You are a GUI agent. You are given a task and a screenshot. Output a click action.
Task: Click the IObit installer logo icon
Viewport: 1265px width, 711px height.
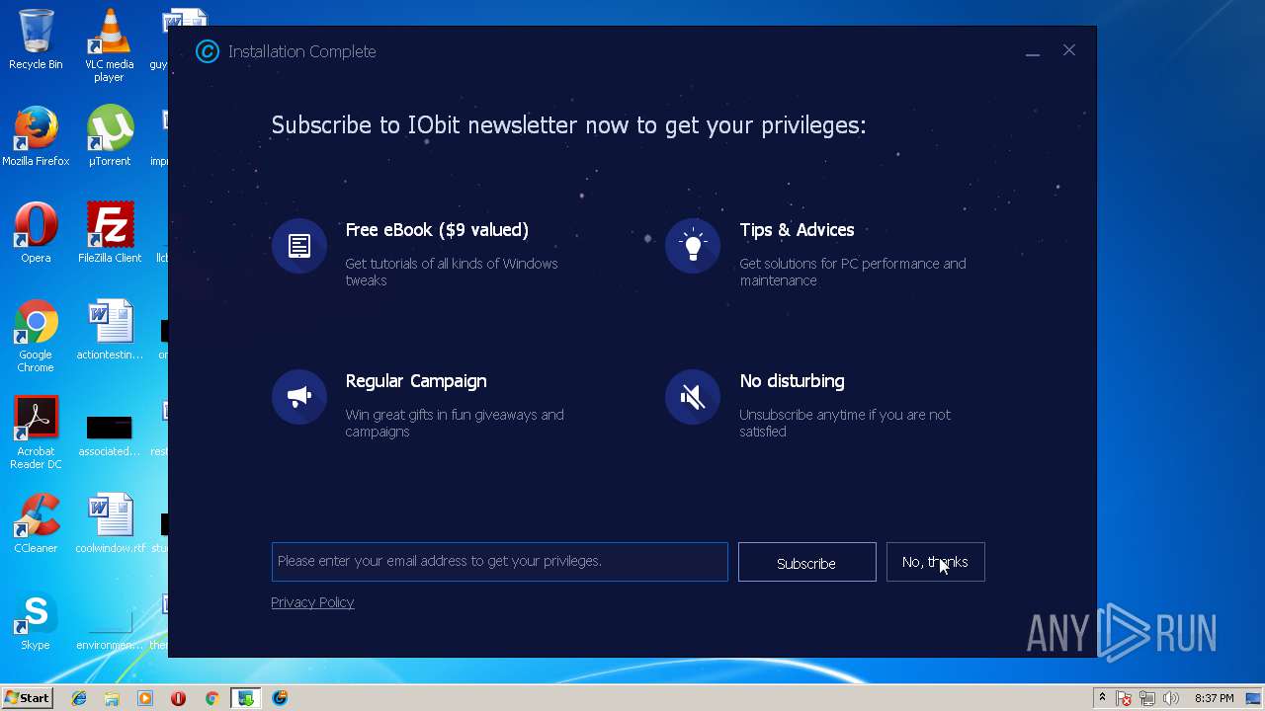pos(208,51)
